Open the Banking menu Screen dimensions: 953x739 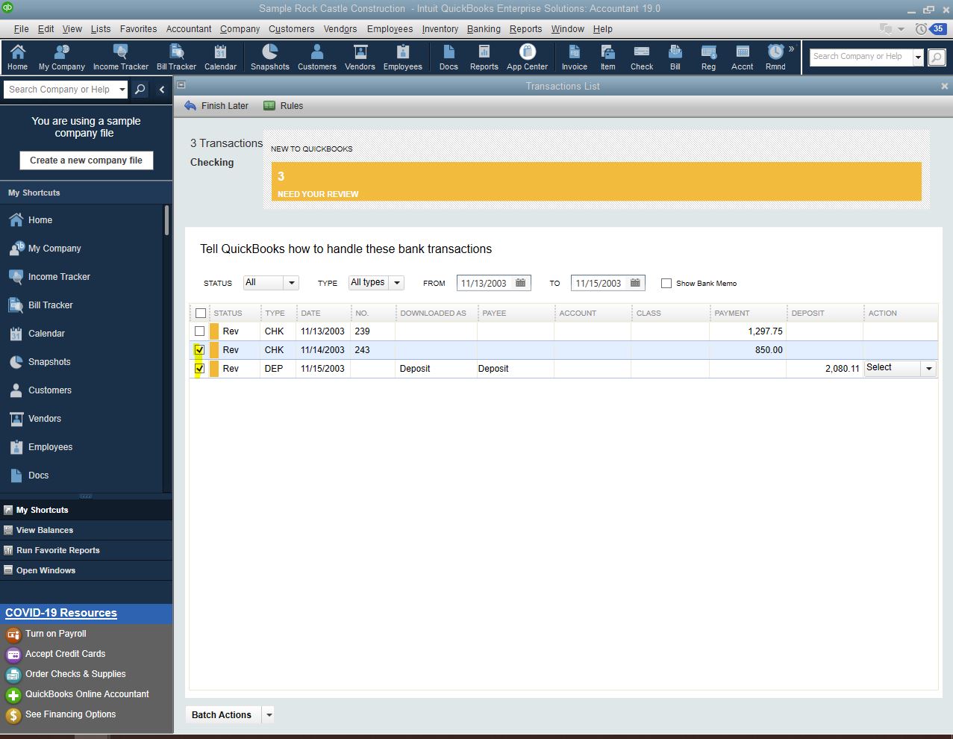484,29
